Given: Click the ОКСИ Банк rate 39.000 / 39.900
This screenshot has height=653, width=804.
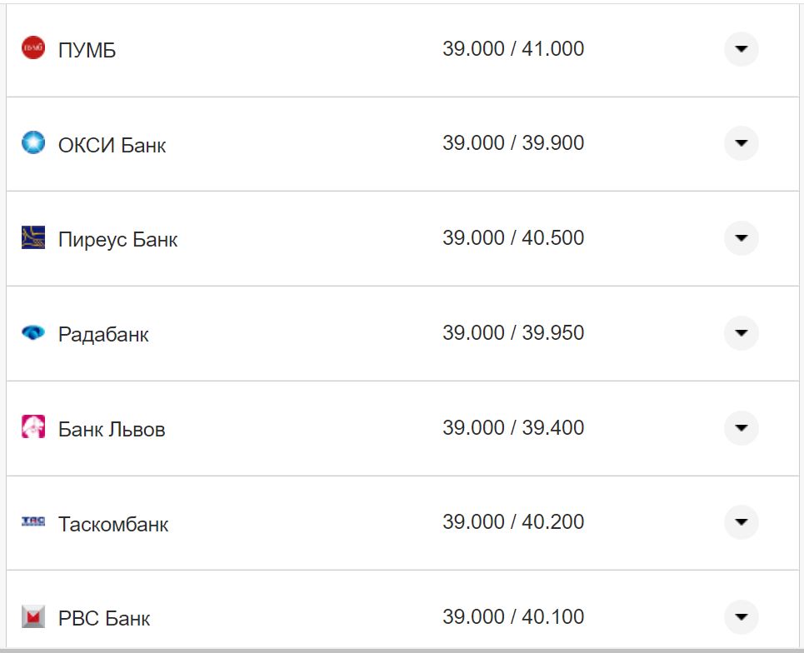Looking at the screenshot, I should [x=513, y=143].
